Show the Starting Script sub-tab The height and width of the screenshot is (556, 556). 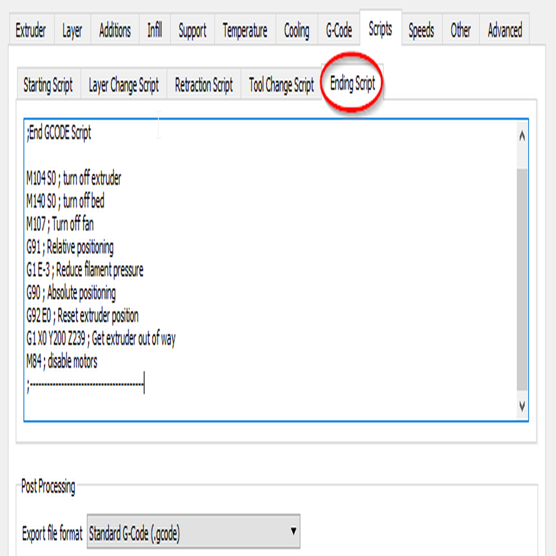(48, 85)
